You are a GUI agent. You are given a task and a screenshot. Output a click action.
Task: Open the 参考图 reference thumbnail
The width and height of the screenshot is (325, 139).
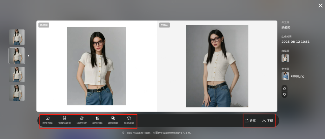(x=285, y=76)
